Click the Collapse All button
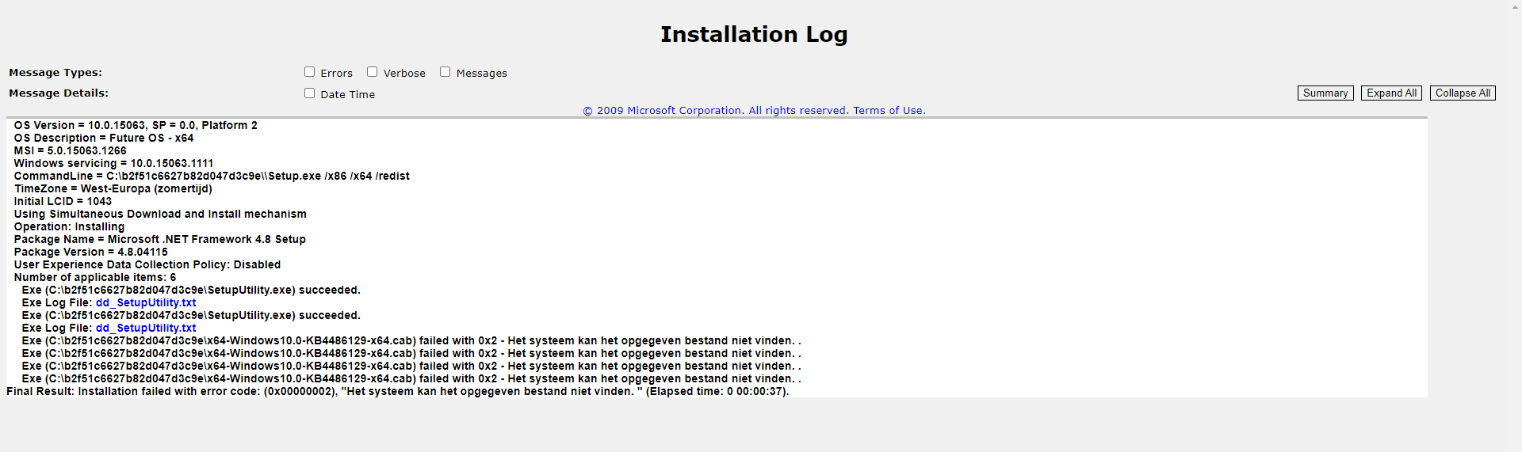The height and width of the screenshot is (452, 1522). 1463,93
